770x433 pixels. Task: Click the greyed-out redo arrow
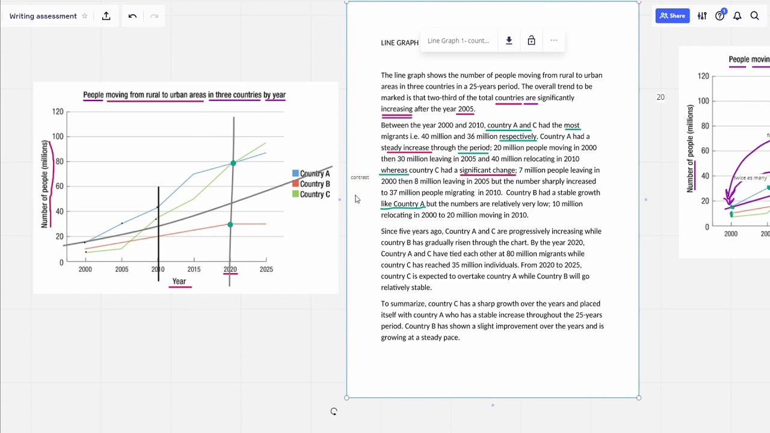pos(154,16)
